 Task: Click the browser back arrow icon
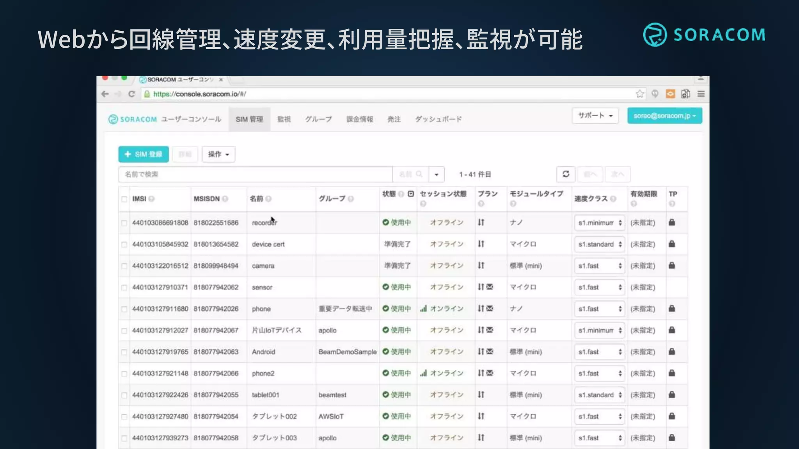105,94
